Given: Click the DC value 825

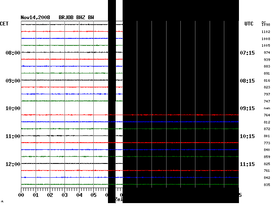Looking at the screenshot, I should (x=267, y=164).
